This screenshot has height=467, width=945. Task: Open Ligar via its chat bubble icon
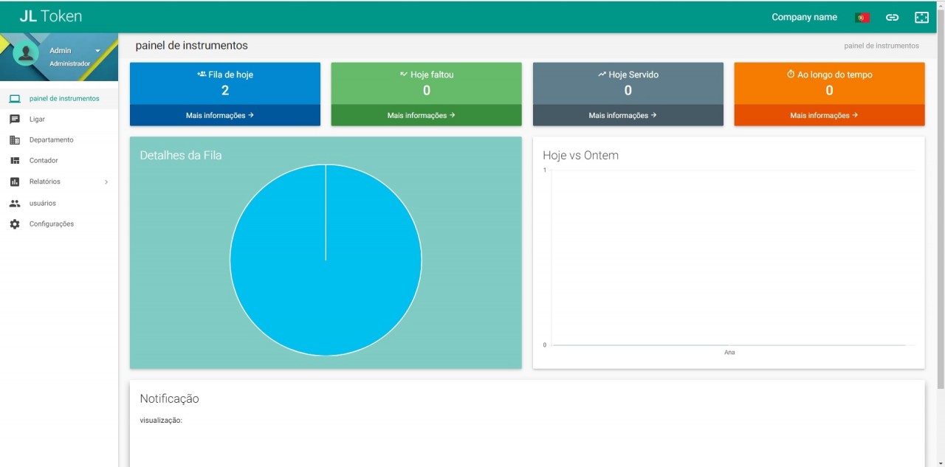click(x=14, y=119)
